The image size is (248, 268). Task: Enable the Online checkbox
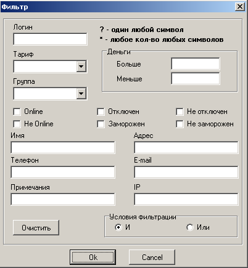pos(17,112)
